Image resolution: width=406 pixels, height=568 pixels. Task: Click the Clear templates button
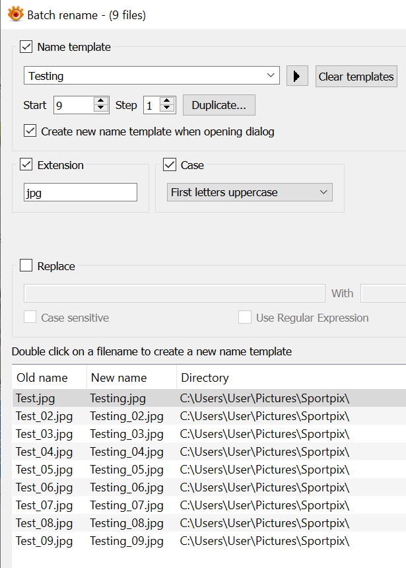[356, 77]
